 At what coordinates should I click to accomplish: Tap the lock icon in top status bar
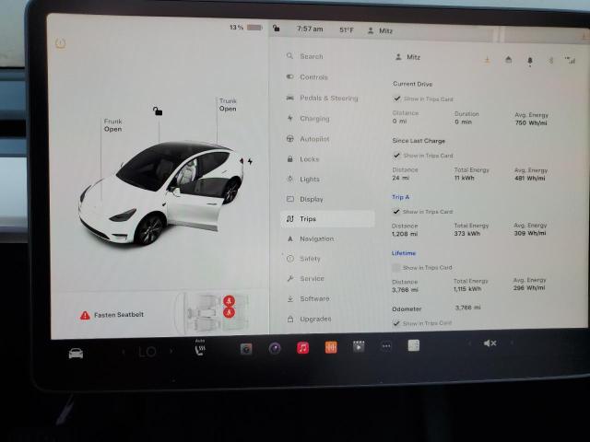coord(277,28)
